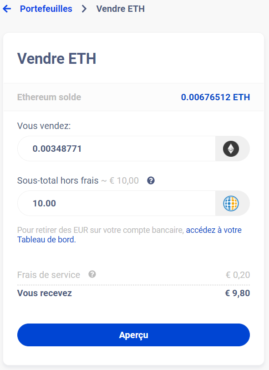The image size is (269, 370).
Task: Open the help icon next to Sous-total
Action: click(x=150, y=180)
